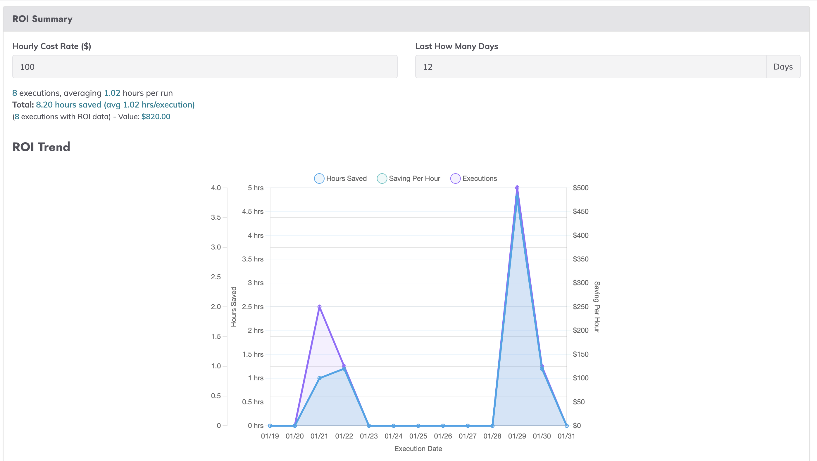Screen dimensions: 817x461
Task: Click the Executions peak point on 01/29
Action: click(517, 188)
